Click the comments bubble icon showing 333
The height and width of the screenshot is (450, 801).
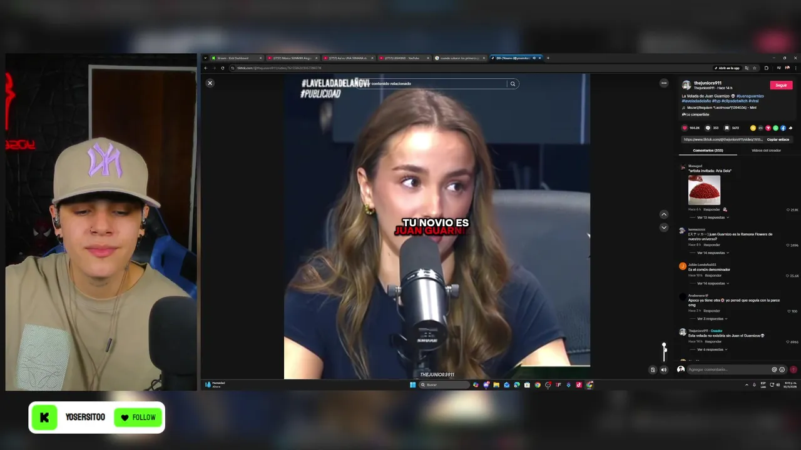tap(708, 128)
